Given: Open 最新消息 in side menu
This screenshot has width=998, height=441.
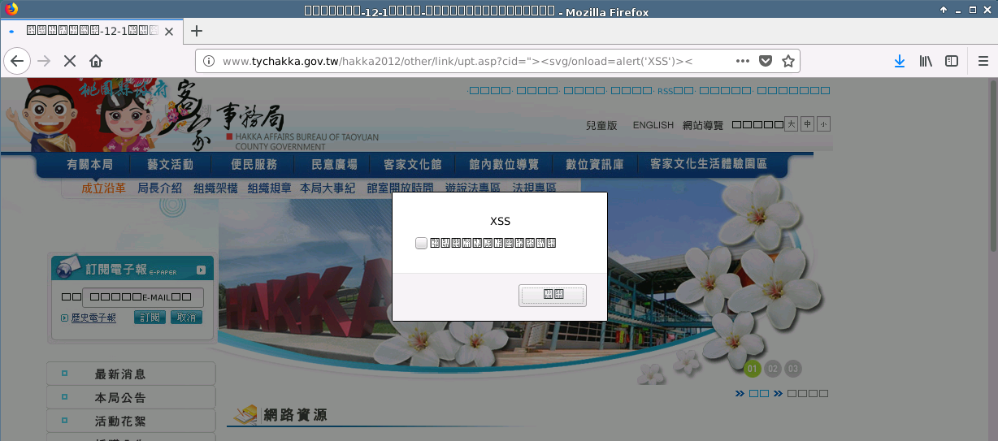Looking at the screenshot, I should tap(131, 374).
